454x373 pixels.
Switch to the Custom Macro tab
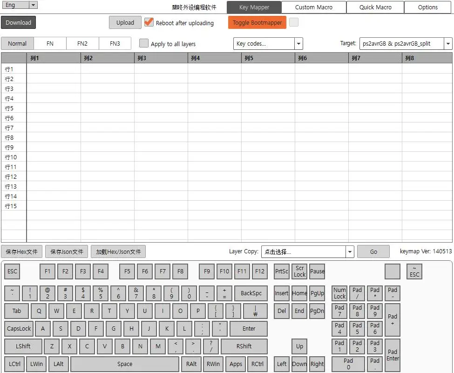tap(314, 7)
